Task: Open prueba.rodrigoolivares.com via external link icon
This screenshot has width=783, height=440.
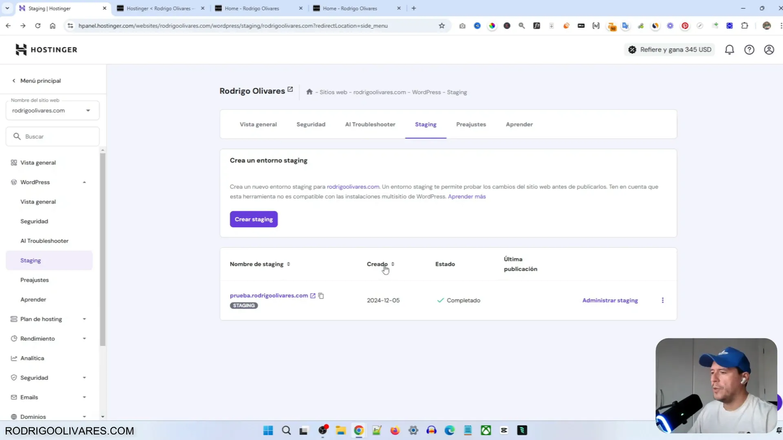Action: 312,295
